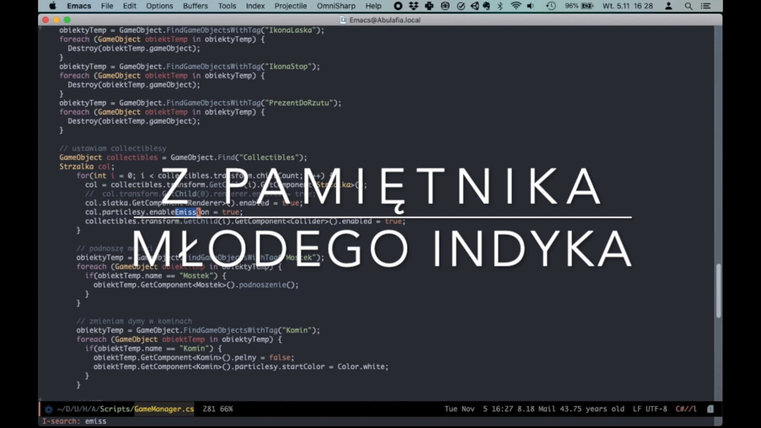Open the Buffers menu
The image size is (761, 428).
coord(195,6)
